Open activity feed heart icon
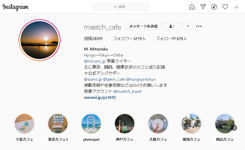This screenshot has height=150, width=245. (225, 7)
